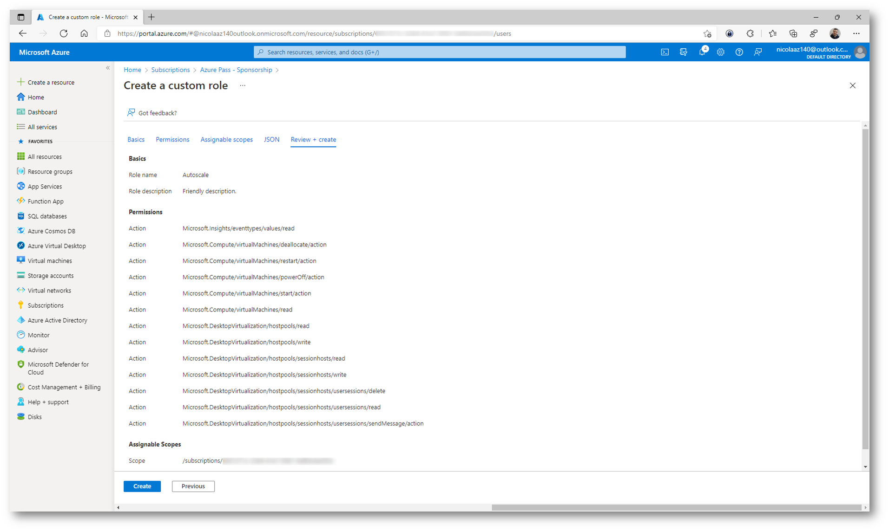Viewport: 889px width, 531px height.
Task: Open Help + support
Action: click(x=47, y=401)
